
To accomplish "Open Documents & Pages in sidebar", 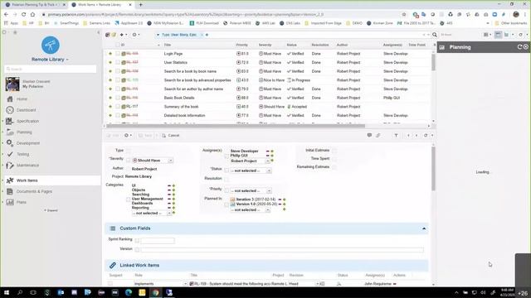I will [x=34, y=191].
